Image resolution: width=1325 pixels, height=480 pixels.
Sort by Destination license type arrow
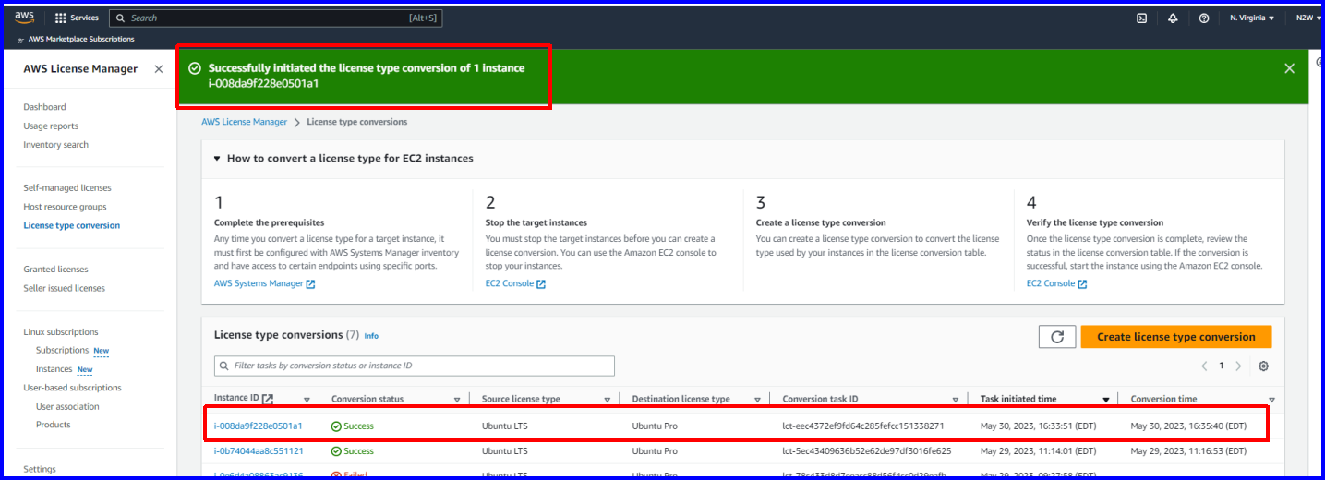757,400
